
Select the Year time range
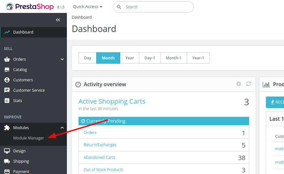tap(130, 58)
